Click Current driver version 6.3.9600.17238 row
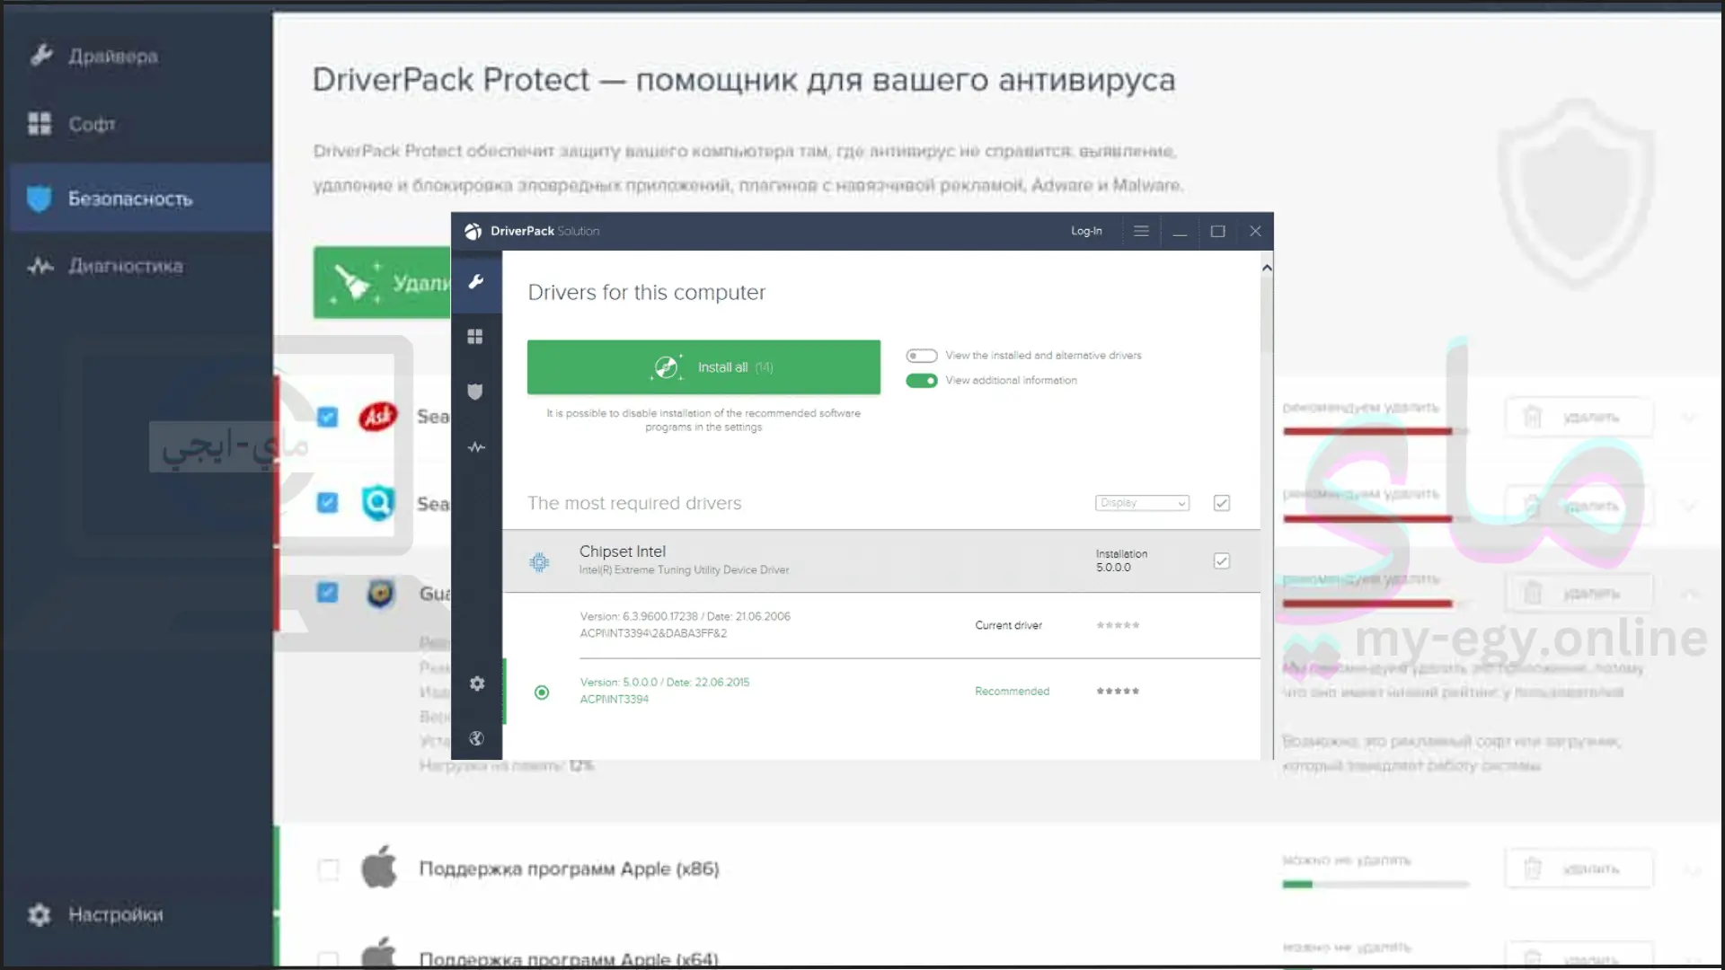1725x970 pixels. click(x=881, y=625)
